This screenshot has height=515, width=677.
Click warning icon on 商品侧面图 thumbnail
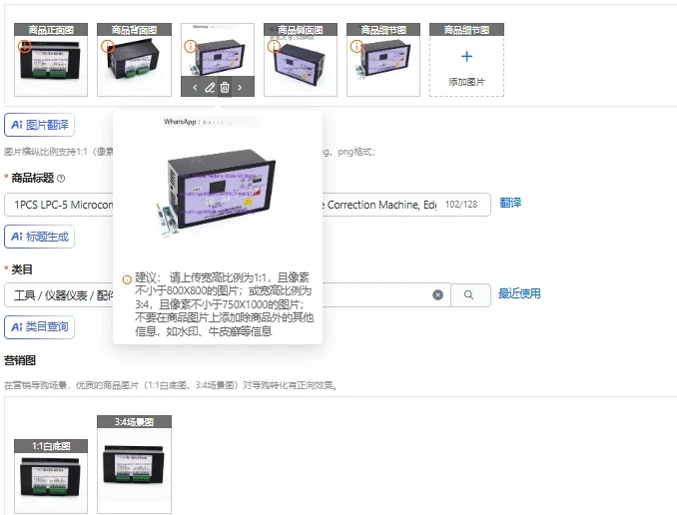pyautogui.click(x=274, y=46)
